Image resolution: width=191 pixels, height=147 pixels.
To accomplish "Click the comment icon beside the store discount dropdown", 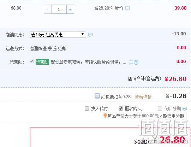I will pos(90,35).
